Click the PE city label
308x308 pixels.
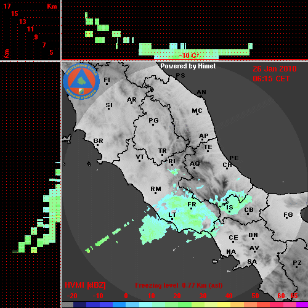pos(234,158)
